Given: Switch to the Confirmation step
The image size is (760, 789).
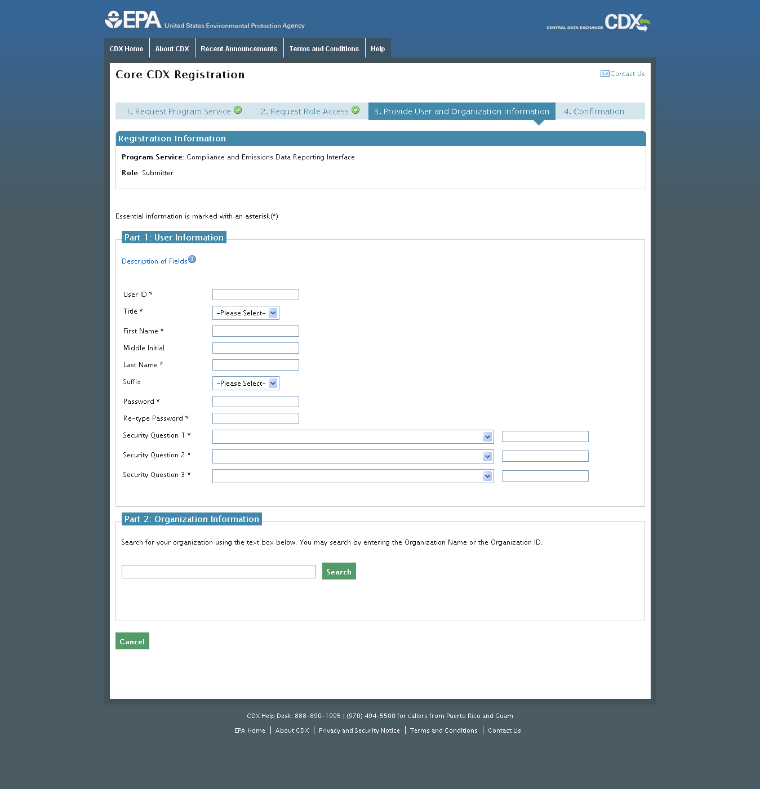Looking at the screenshot, I should (594, 111).
